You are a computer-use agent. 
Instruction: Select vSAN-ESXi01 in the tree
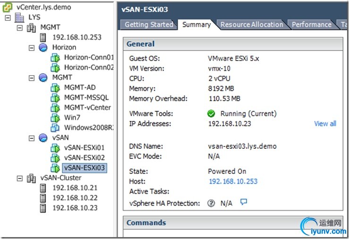pos(84,148)
